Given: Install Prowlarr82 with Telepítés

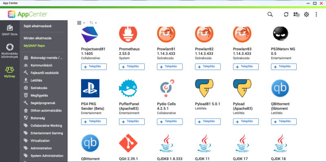Looking at the screenshot, I should click(208, 67).
